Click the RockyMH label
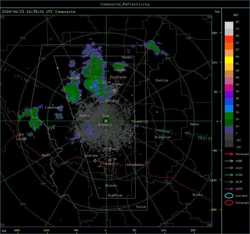The width and height of the screenshot is (250, 234). (x=73, y=78)
